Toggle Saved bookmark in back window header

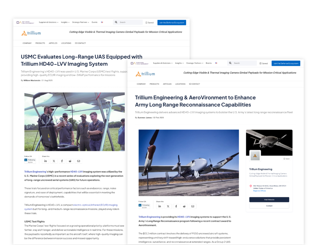click(150, 23)
